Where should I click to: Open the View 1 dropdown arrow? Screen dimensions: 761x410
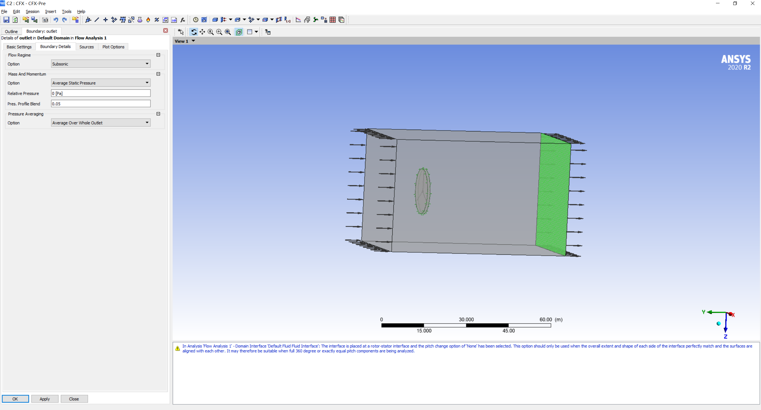pos(193,41)
